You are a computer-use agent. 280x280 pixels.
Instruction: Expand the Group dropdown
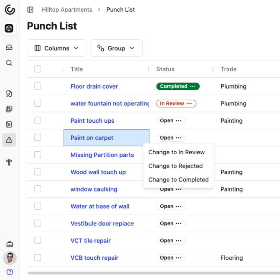116,48
